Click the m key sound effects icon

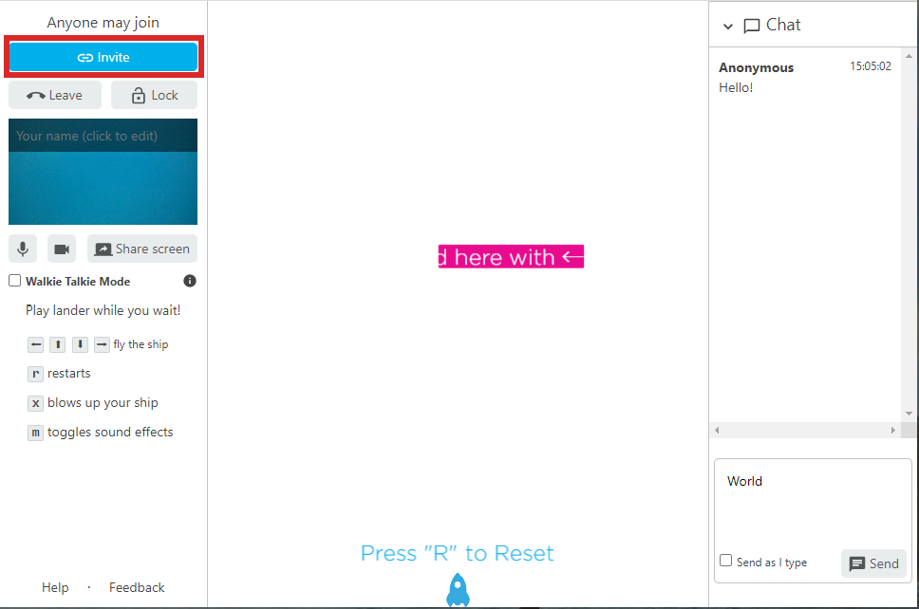click(36, 433)
